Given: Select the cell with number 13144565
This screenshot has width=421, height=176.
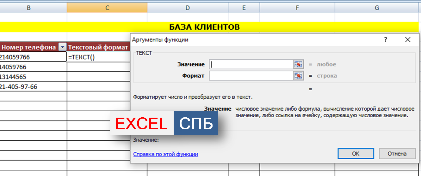Looking at the screenshot, I should coord(32,77).
